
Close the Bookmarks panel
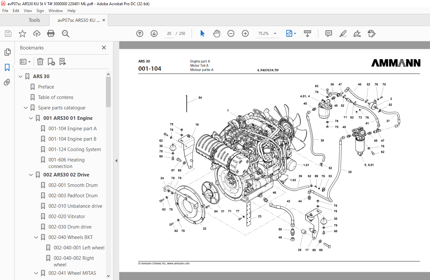coord(104,48)
